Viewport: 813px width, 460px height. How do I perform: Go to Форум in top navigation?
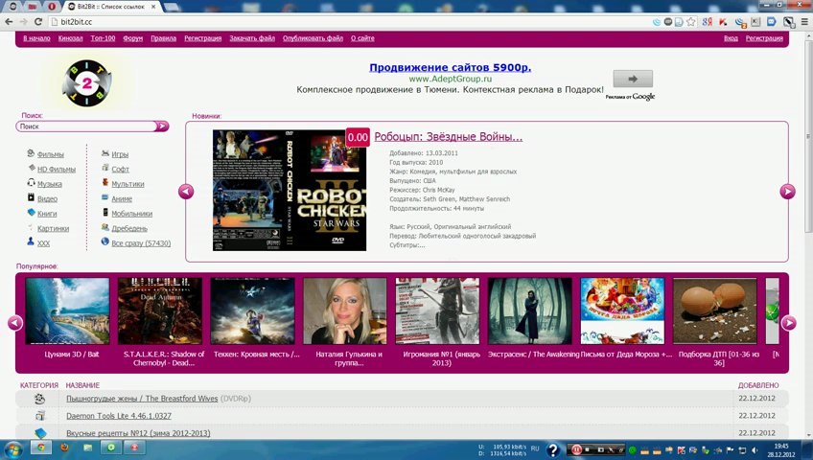[x=132, y=38]
